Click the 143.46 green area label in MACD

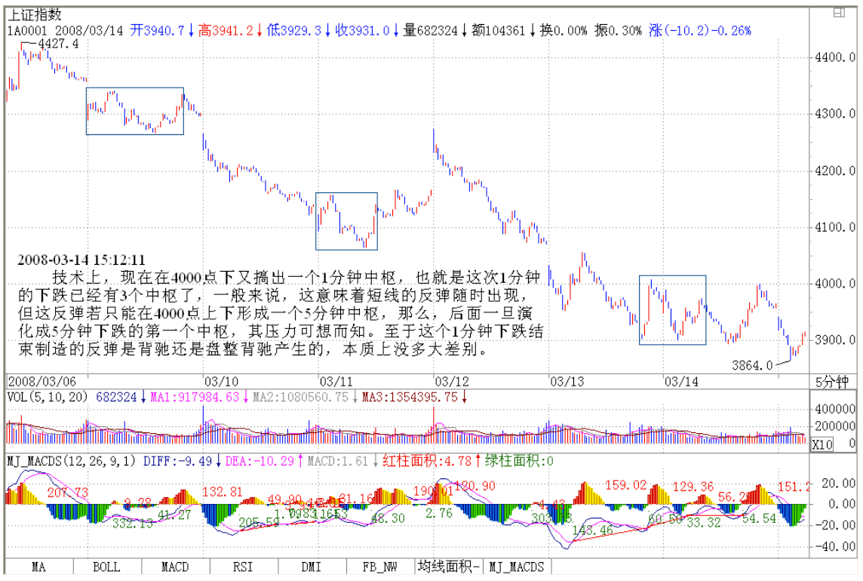(592, 530)
